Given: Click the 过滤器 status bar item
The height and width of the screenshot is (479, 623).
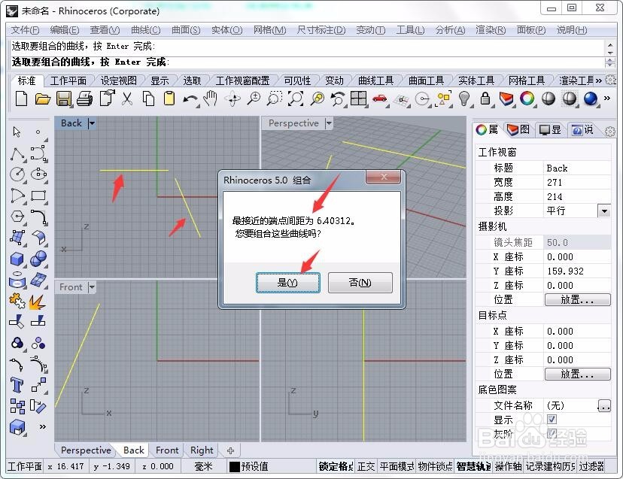Looking at the screenshot, I should pyautogui.click(x=591, y=466).
